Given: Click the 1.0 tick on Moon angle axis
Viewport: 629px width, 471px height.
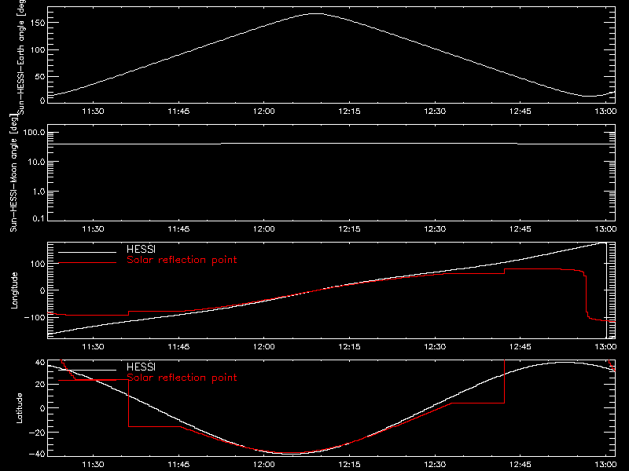Looking at the screenshot, I should [x=39, y=192].
